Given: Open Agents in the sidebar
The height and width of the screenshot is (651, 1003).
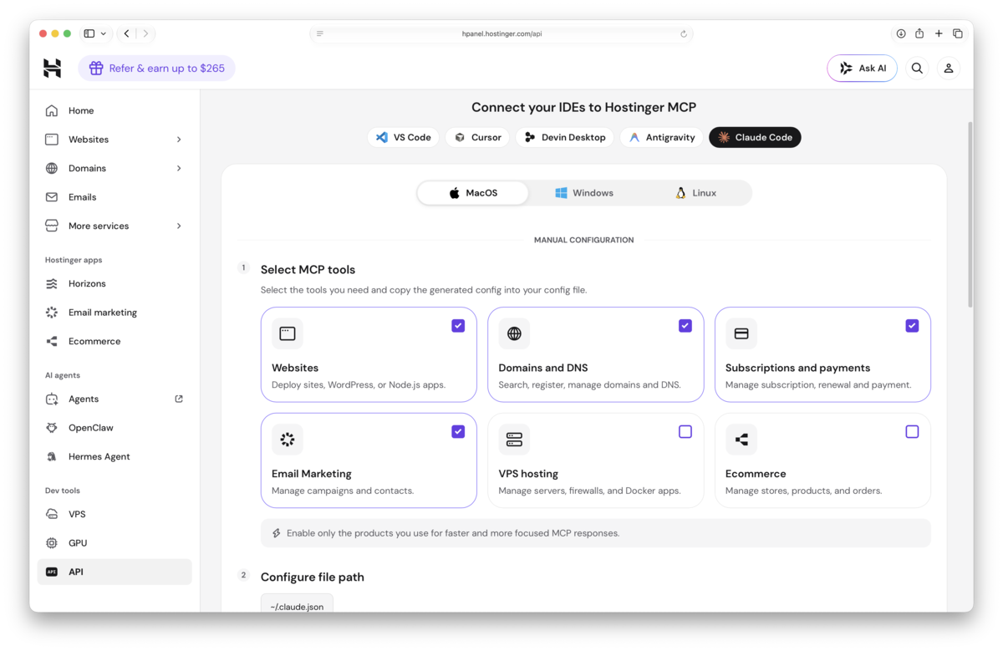Looking at the screenshot, I should click(115, 399).
